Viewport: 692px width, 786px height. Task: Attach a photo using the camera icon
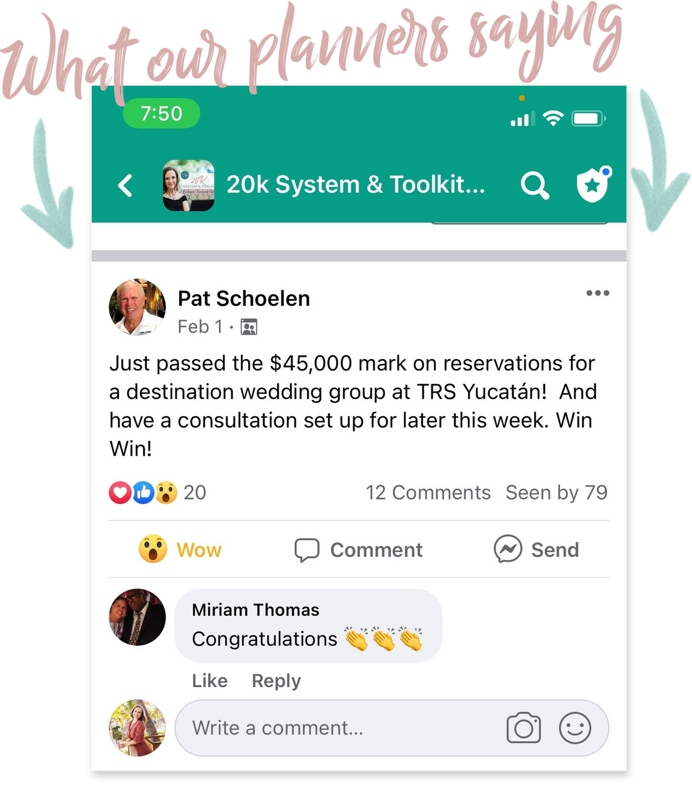(x=524, y=728)
